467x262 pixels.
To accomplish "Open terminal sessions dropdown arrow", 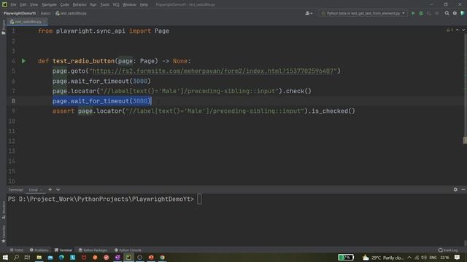I will coord(58,189).
